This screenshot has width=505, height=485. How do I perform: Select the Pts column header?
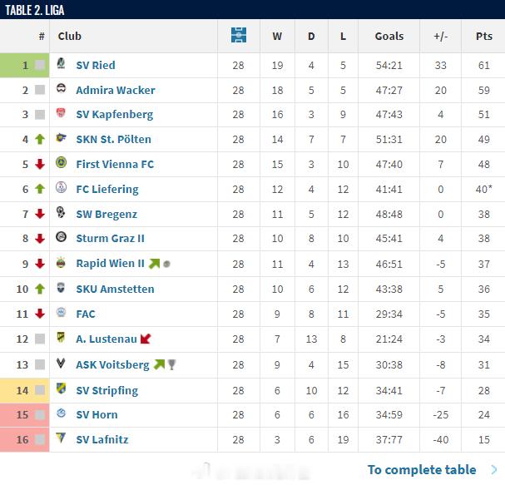tap(483, 36)
